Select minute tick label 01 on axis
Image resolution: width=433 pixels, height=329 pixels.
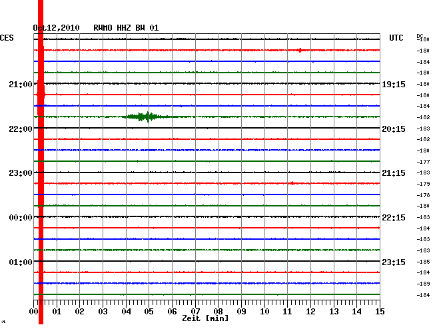coord(57,312)
